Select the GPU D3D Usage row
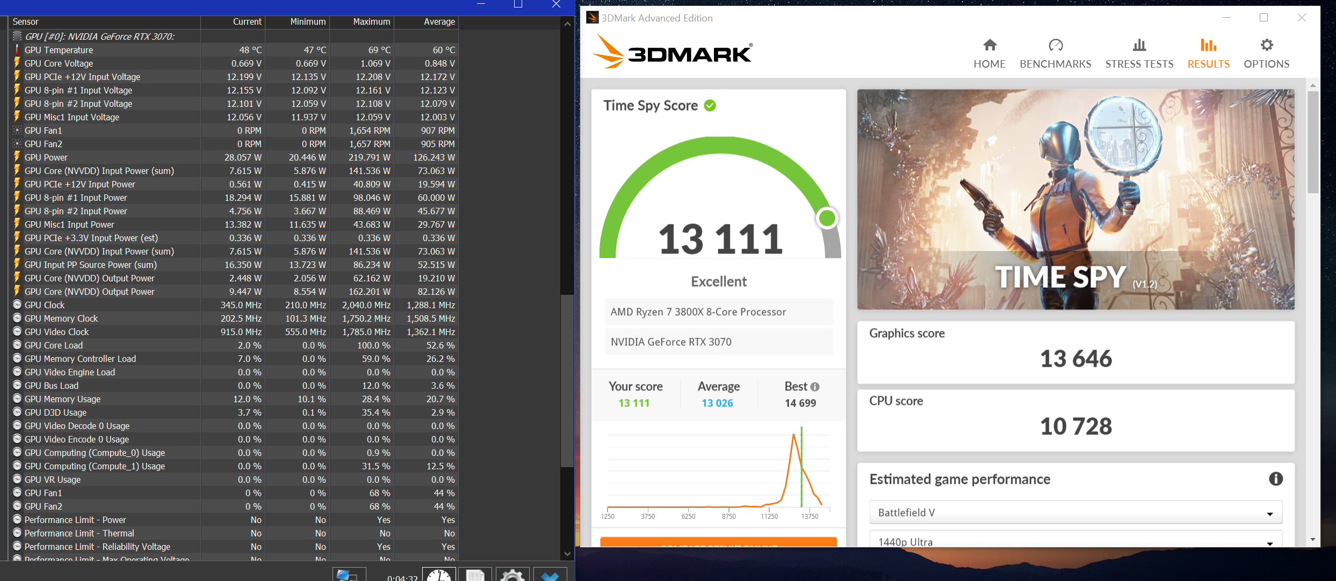 (x=233, y=412)
